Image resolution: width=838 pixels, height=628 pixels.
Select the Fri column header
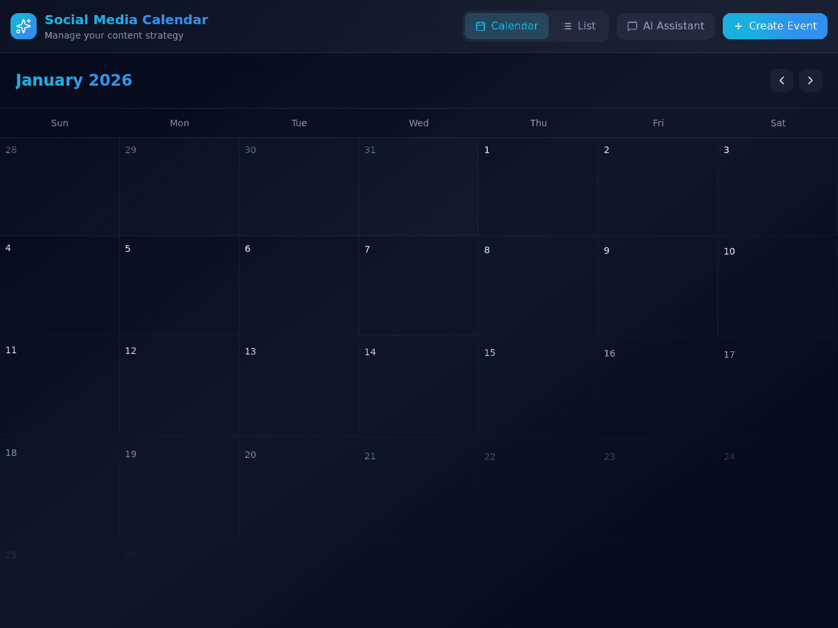click(x=658, y=123)
